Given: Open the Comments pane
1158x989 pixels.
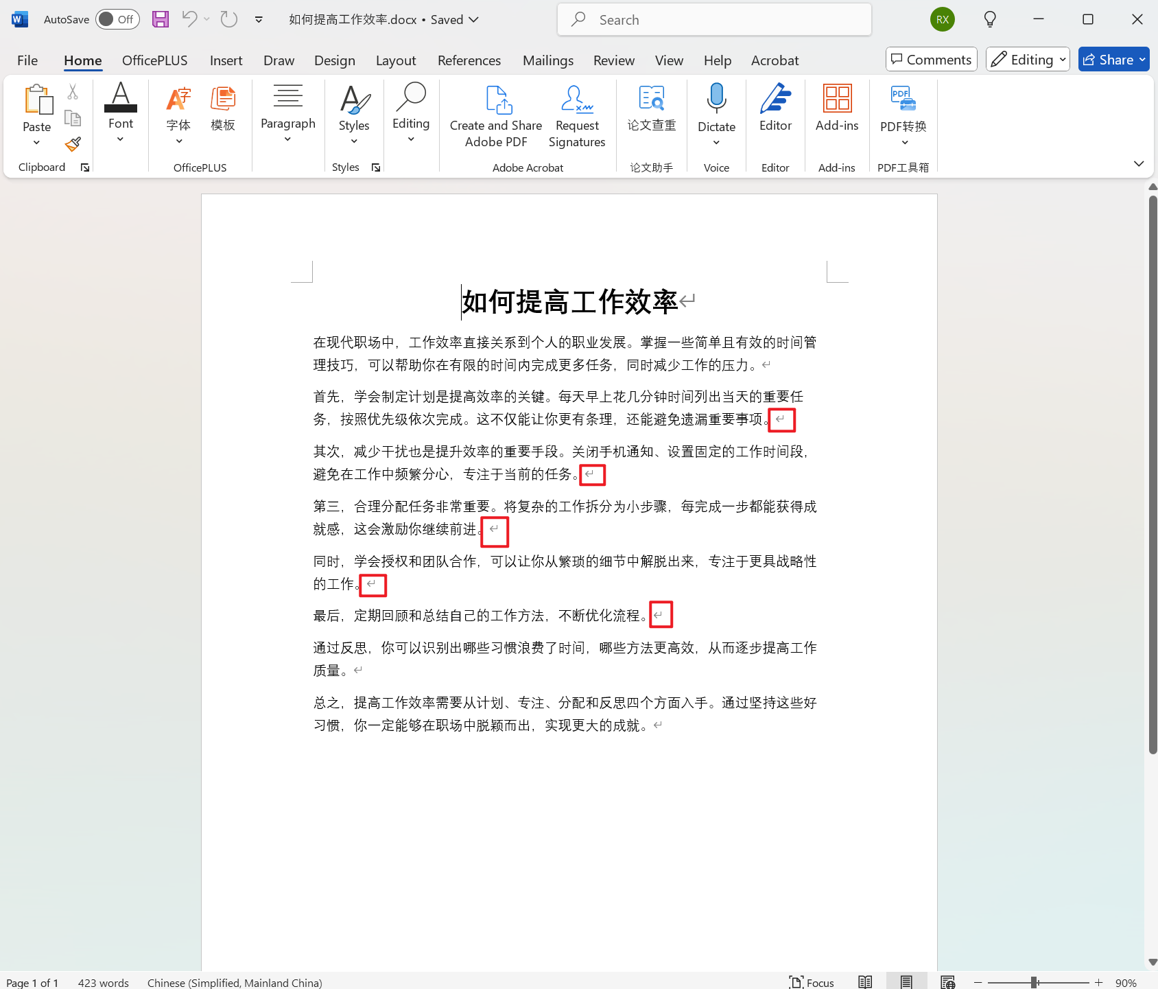Looking at the screenshot, I should 931,59.
